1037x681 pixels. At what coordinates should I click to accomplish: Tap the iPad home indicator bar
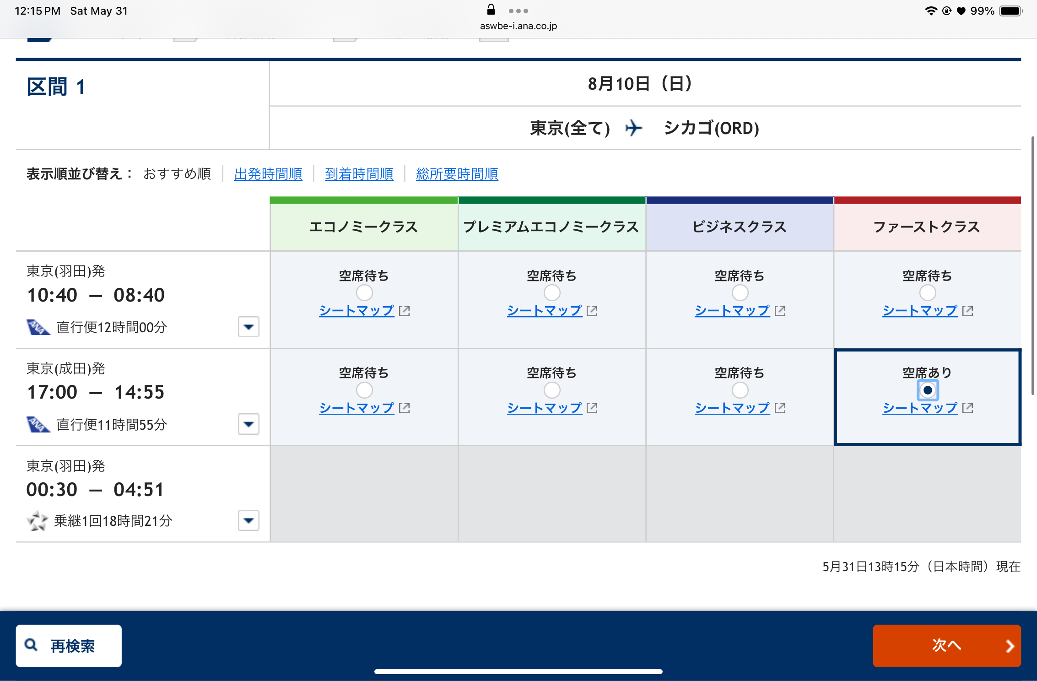(518, 671)
